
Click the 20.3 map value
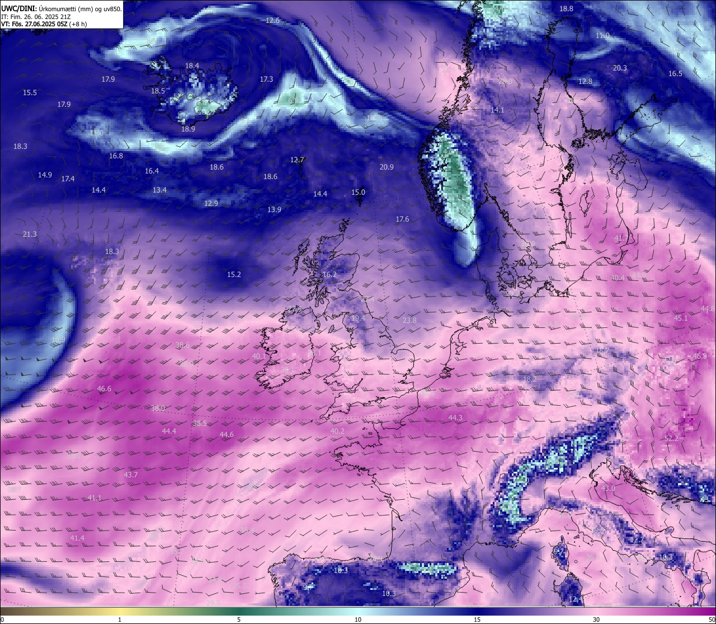[620, 68]
